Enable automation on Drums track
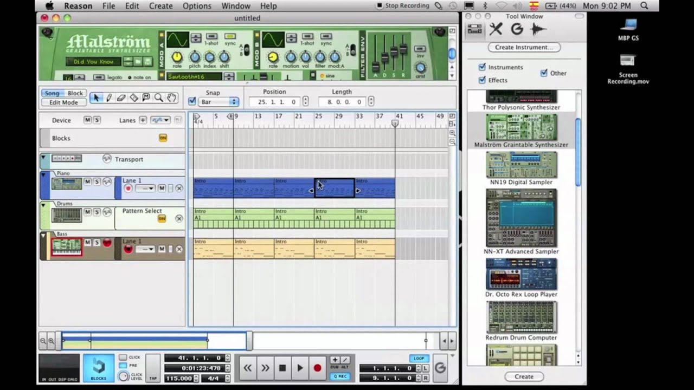 tap(107, 212)
